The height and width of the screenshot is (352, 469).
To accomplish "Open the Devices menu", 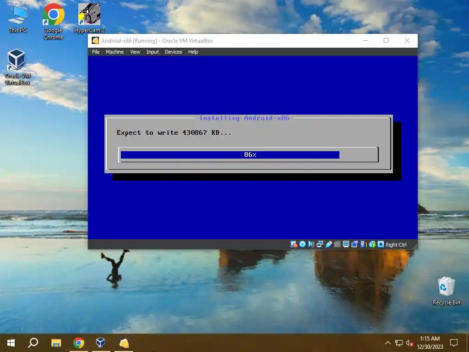I will (x=173, y=52).
